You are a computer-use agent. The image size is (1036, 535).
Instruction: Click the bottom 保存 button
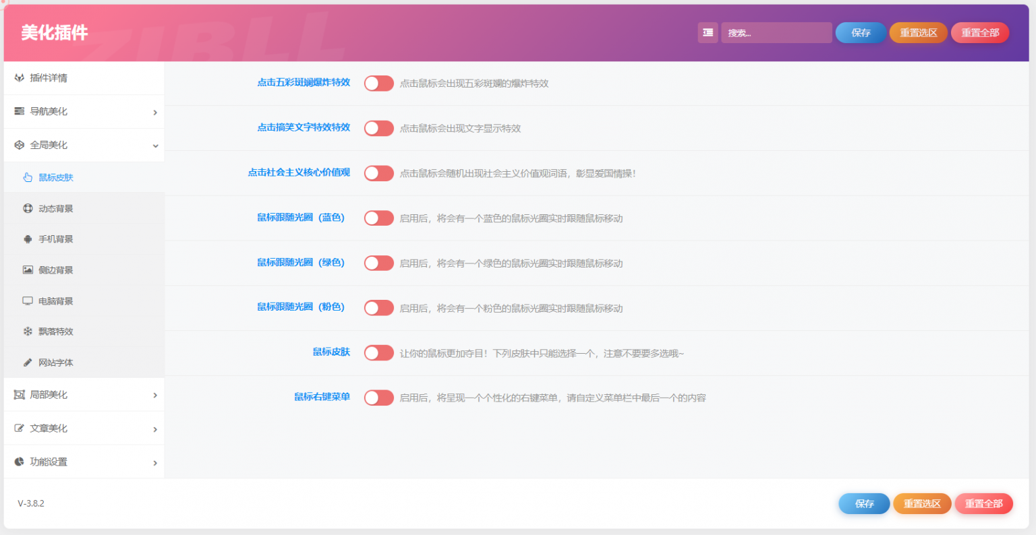click(864, 503)
